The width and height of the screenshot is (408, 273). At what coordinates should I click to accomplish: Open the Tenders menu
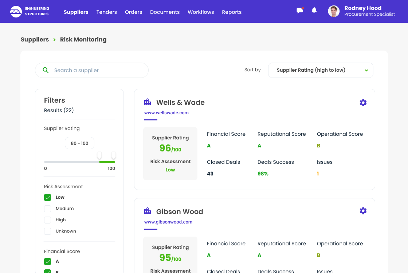click(106, 12)
